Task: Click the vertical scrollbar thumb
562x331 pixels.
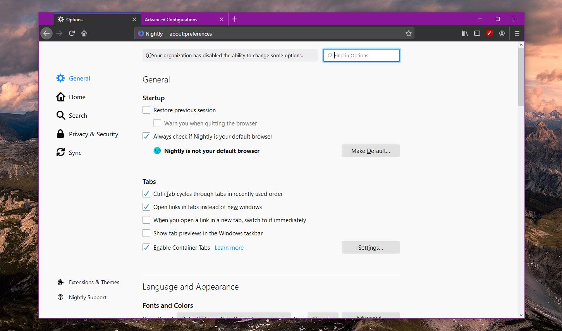Action: [x=521, y=77]
